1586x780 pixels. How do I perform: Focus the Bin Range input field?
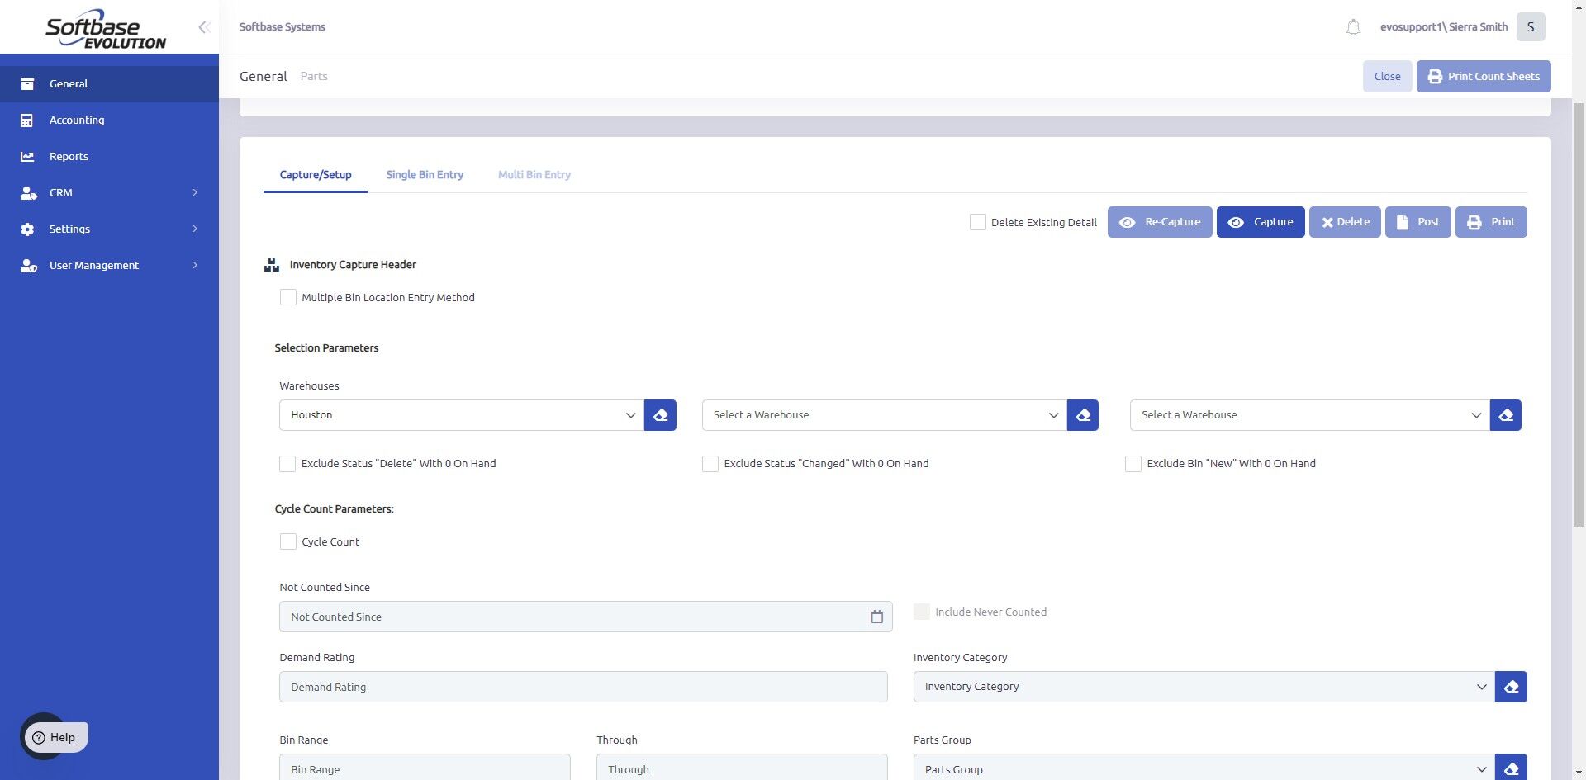click(x=425, y=768)
